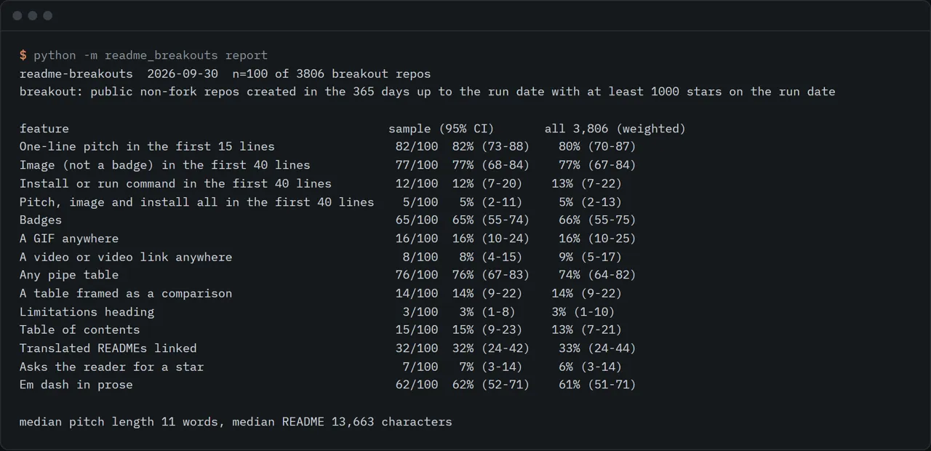Click weighted value '9% (5-17)'

pos(591,257)
